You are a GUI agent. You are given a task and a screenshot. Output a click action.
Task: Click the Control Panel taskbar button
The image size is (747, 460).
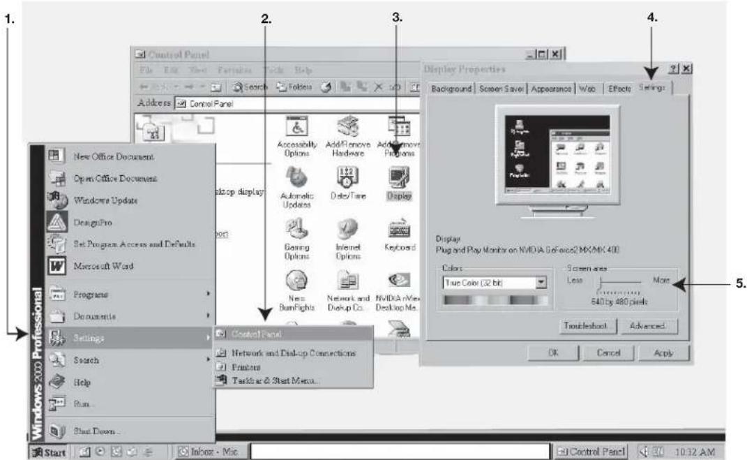(591, 451)
